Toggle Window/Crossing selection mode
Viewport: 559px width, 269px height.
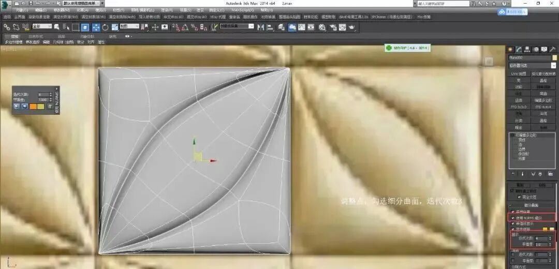coord(85,27)
